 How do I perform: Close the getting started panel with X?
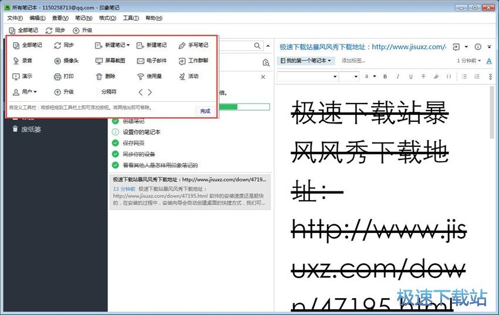point(263,77)
